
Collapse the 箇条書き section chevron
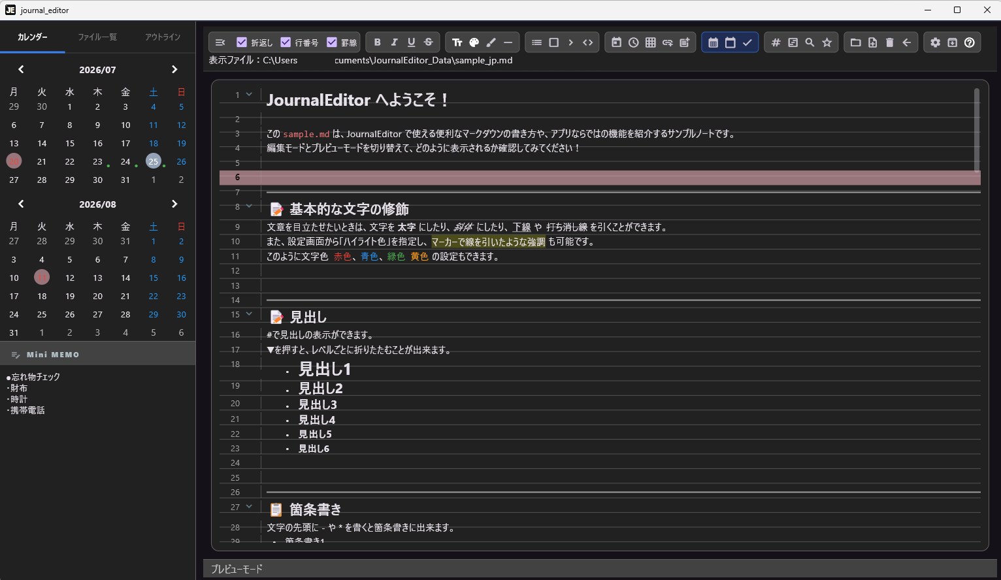[249, 506]
